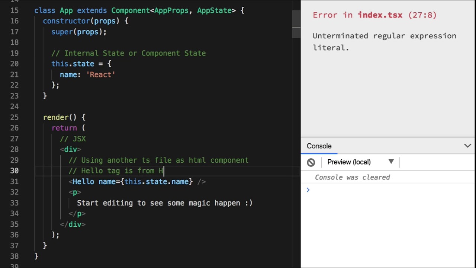476x268 pixels.
Task: Focus the console prompt input line
Action: pos(387,190)
